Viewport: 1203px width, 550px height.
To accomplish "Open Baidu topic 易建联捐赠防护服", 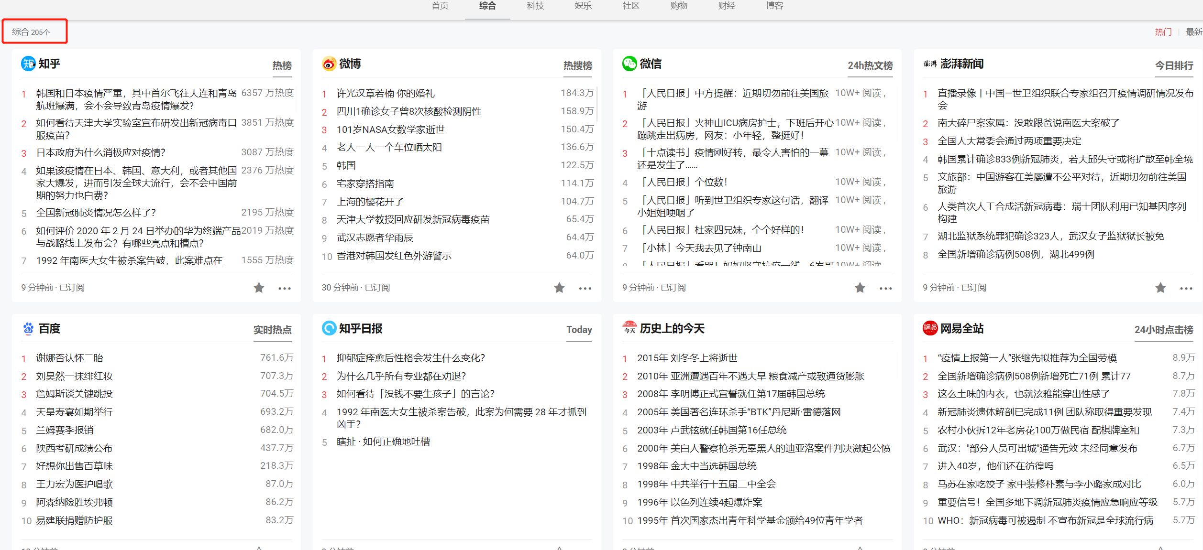I will 74,520.
